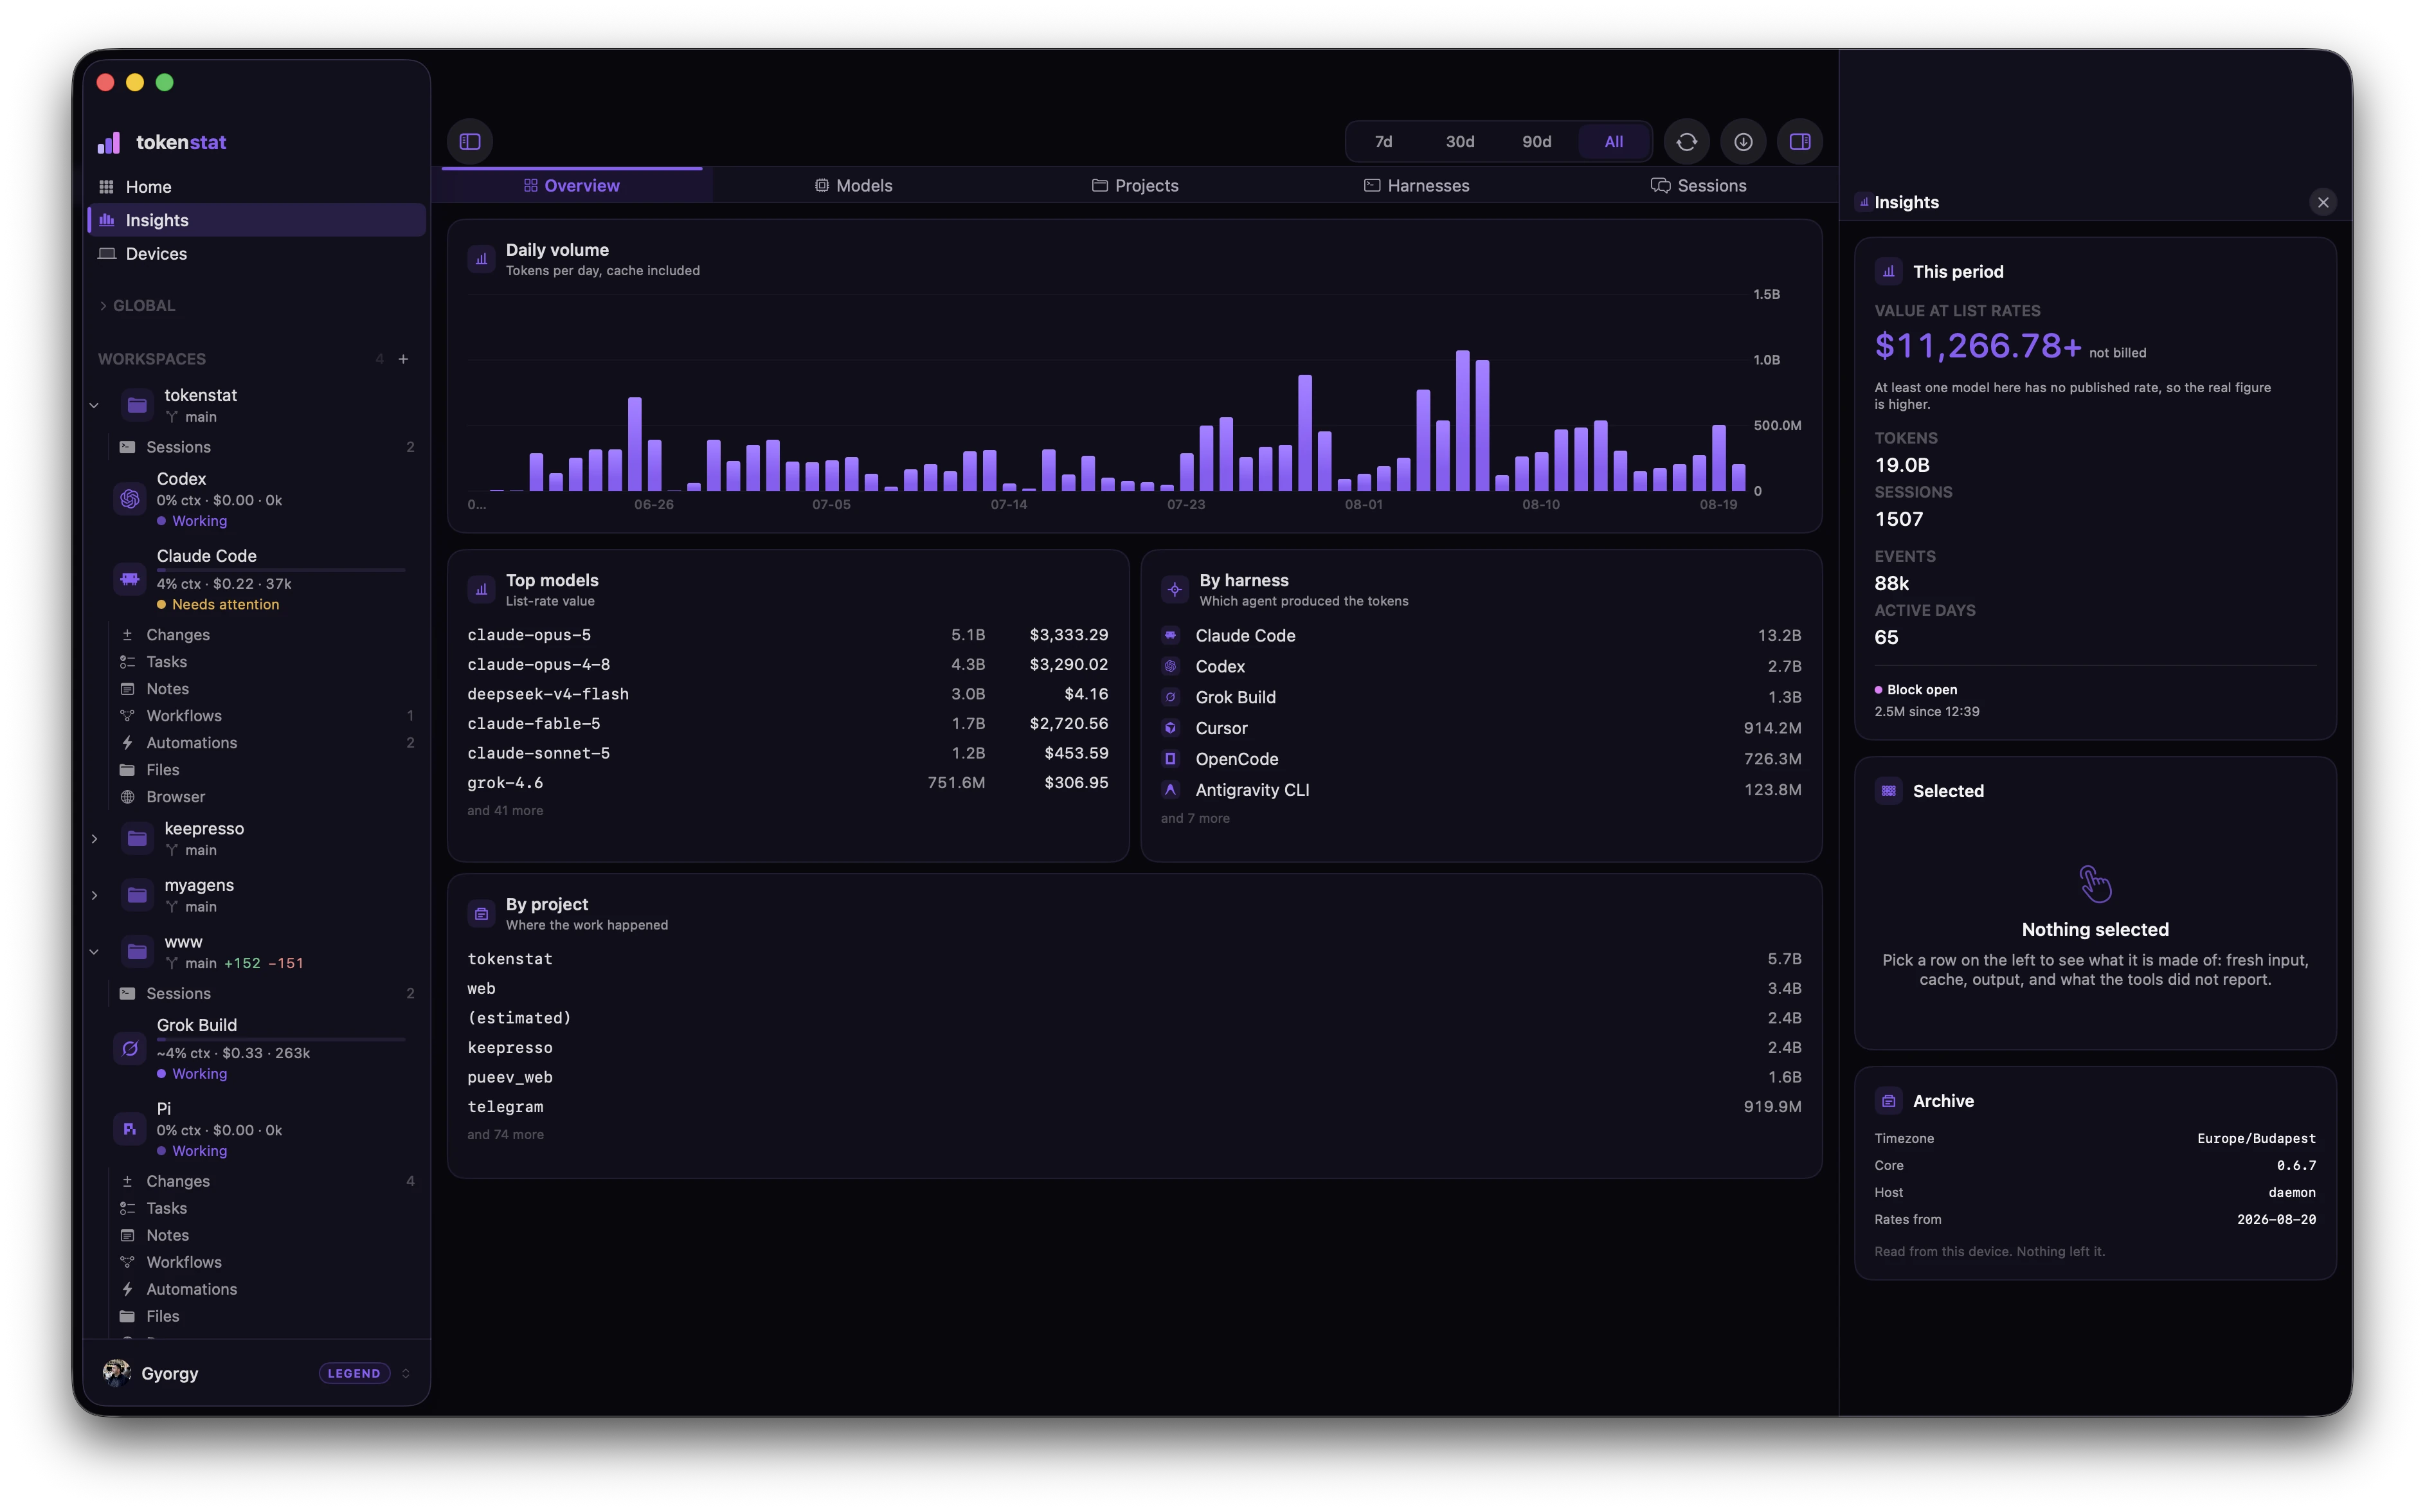Collapse the tokenstat workspace

coord(95,405)
